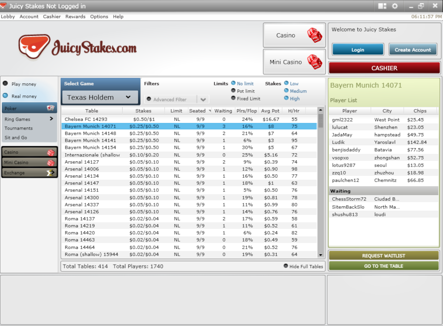The height and width of the screenshot is (326, 443).
Task: Sort player list by City header
Action: 387,111
